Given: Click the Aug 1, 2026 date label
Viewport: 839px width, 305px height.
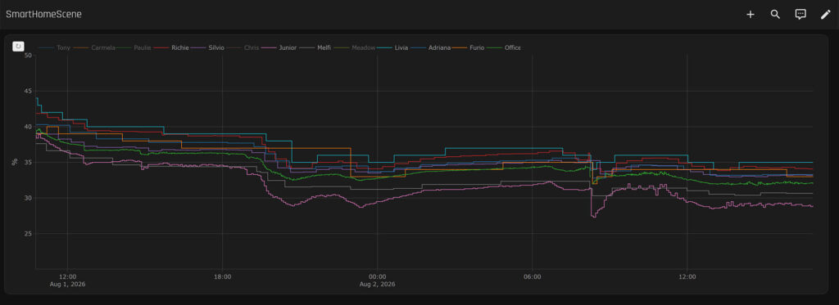Looking at the screenshot, I should [x=67, y=285].
